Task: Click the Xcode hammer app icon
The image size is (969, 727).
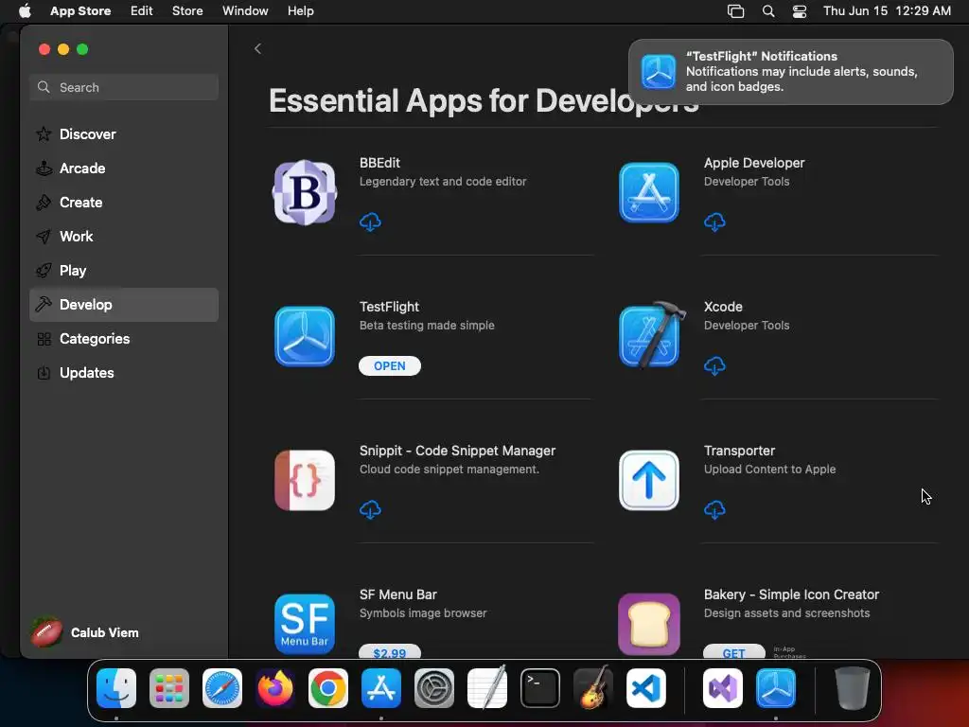Action: coord(652,335)
